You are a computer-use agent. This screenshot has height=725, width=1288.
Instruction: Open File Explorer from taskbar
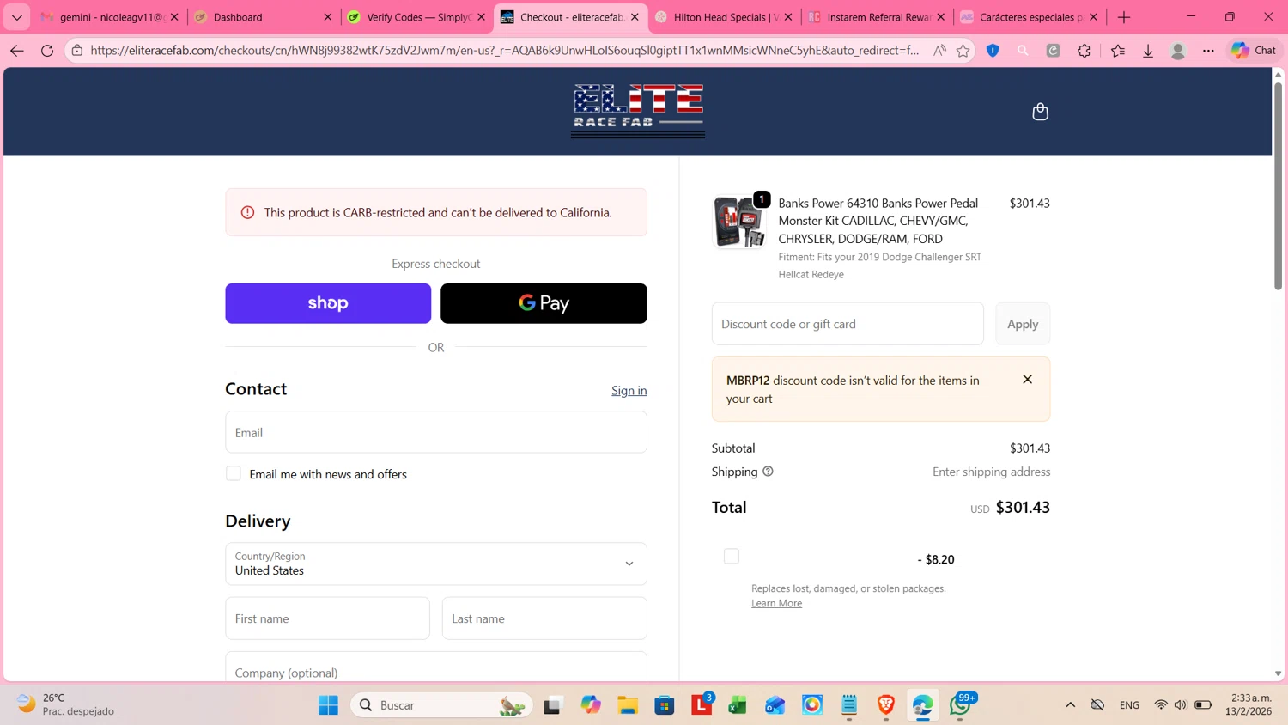coord(628,705)
